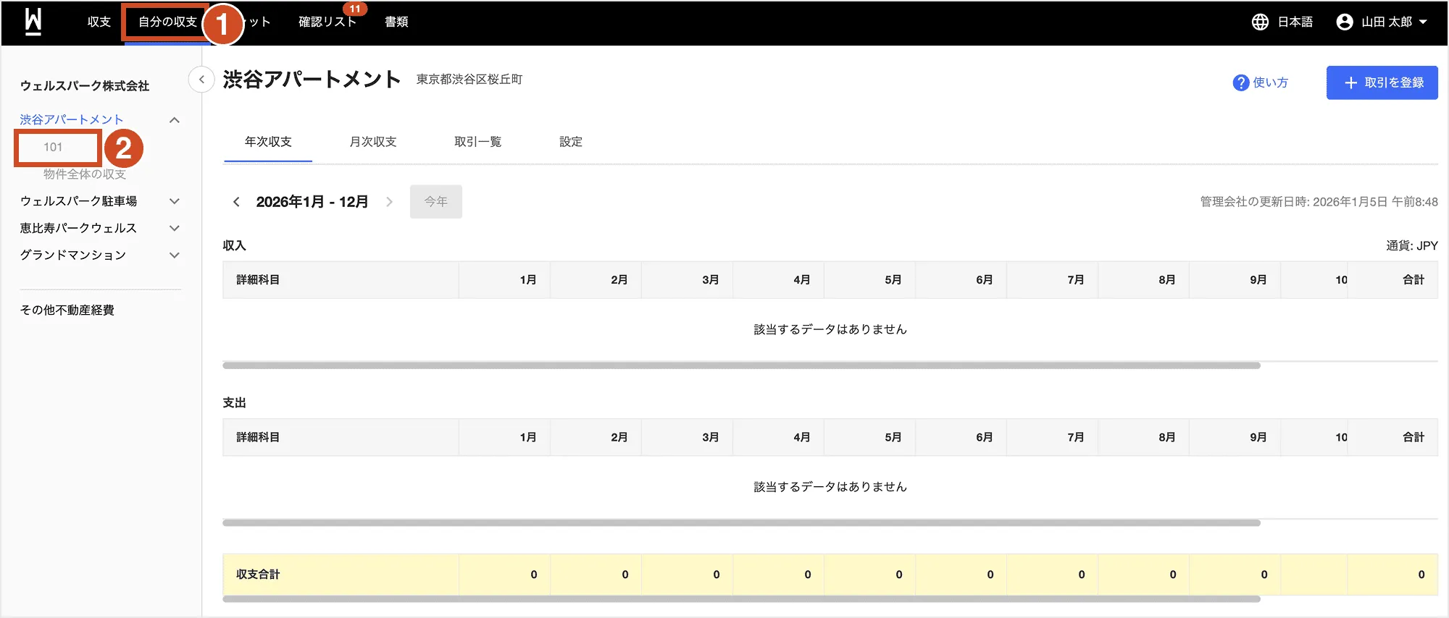
Task: Expand the グランドマンション chevron
Action: coord(175,255)
